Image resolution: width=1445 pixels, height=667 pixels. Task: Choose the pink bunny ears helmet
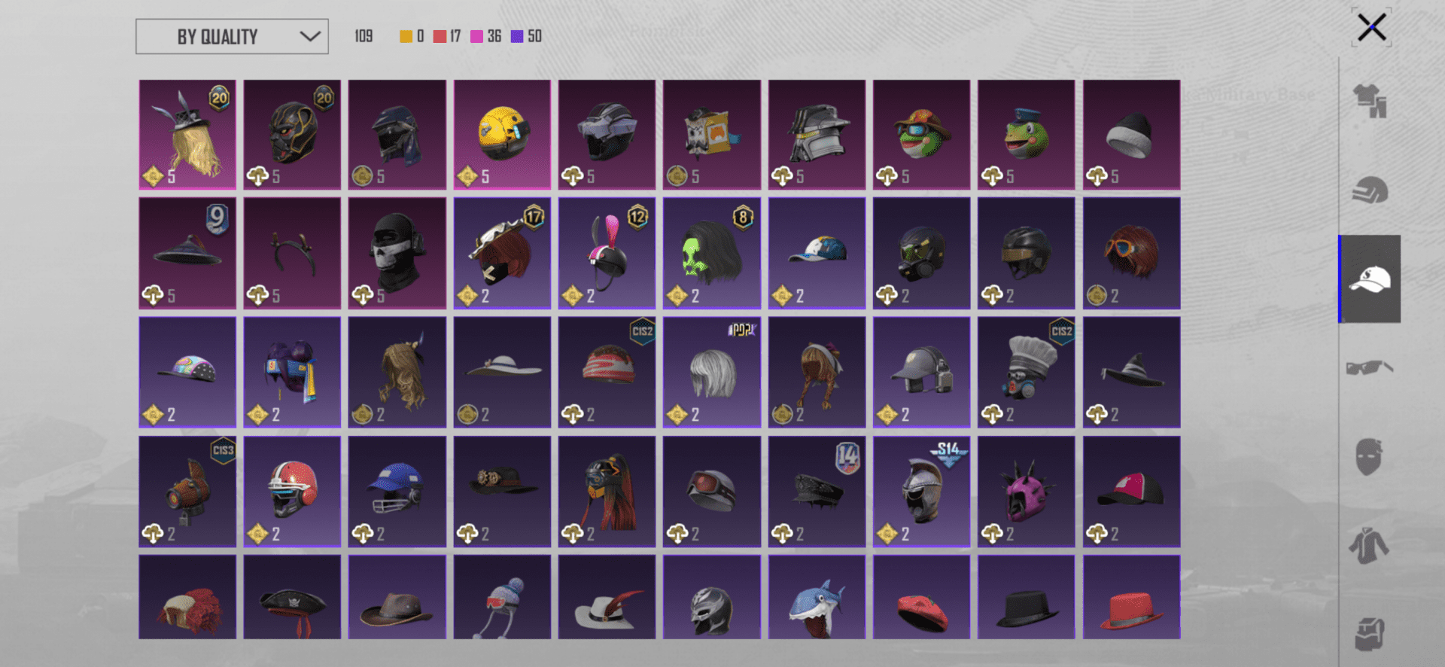coord(607,253)
